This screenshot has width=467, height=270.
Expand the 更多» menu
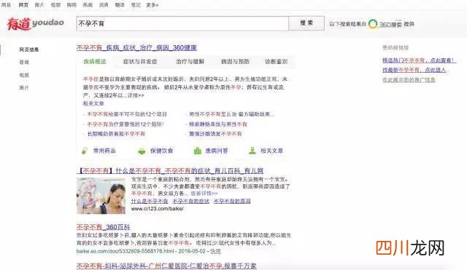point(153,5)
